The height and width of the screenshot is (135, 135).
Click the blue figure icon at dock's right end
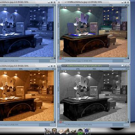point(87,131)
